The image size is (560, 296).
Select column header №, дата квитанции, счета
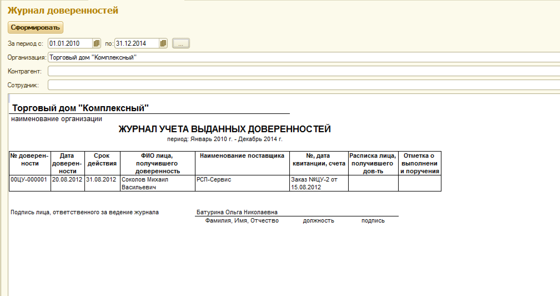[319, 163]
